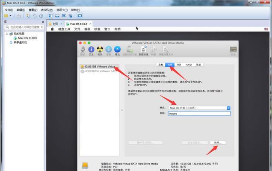Open the guest 映像 menu

tap(97, 29)
